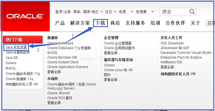Select the Oracle Instant Client link
Image resolution: width=215 pixels, height=111 pixels.
tap(63, 62)
